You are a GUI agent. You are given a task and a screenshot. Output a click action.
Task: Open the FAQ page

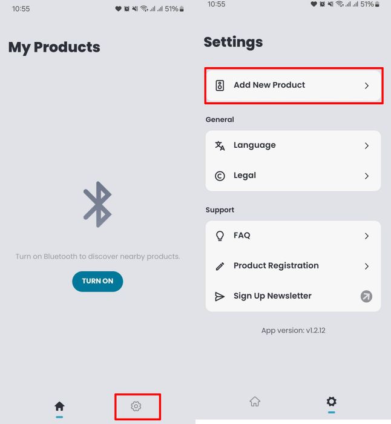294,236
